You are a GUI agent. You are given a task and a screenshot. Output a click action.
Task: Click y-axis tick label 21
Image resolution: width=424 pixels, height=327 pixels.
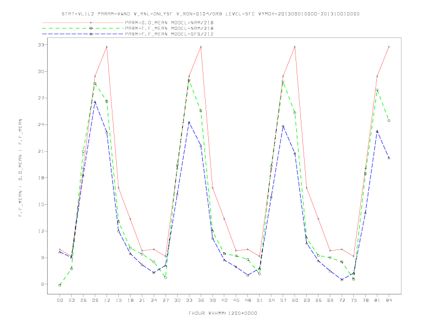41,151
